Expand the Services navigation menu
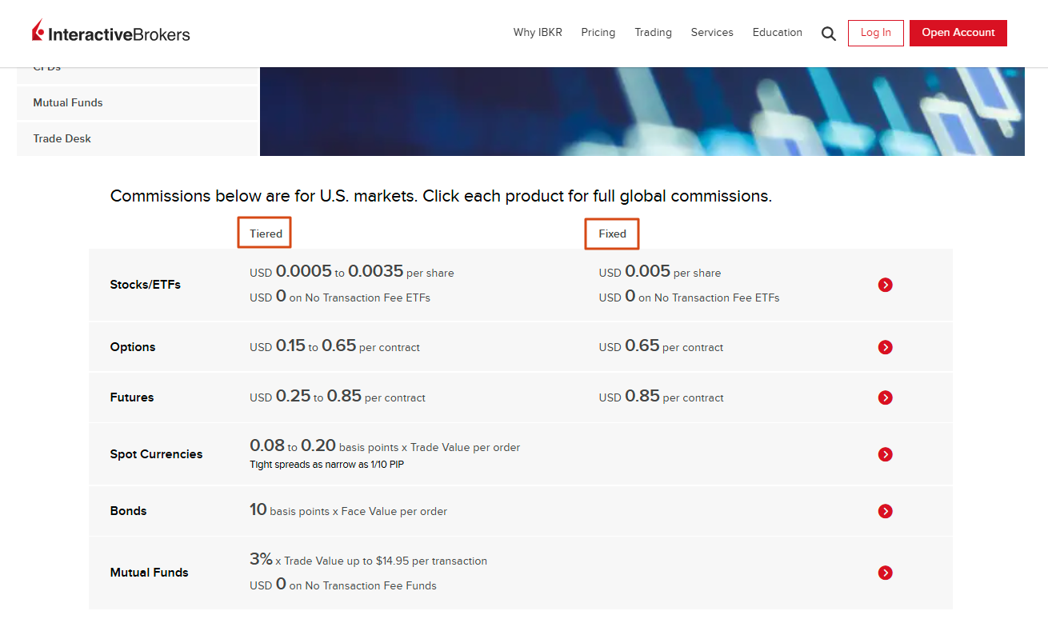The width and height of the screenshot is (1048, 623). 712,33
